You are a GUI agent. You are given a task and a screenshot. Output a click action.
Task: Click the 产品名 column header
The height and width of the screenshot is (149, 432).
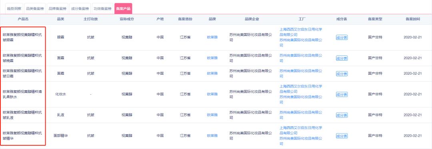(23, 19)
